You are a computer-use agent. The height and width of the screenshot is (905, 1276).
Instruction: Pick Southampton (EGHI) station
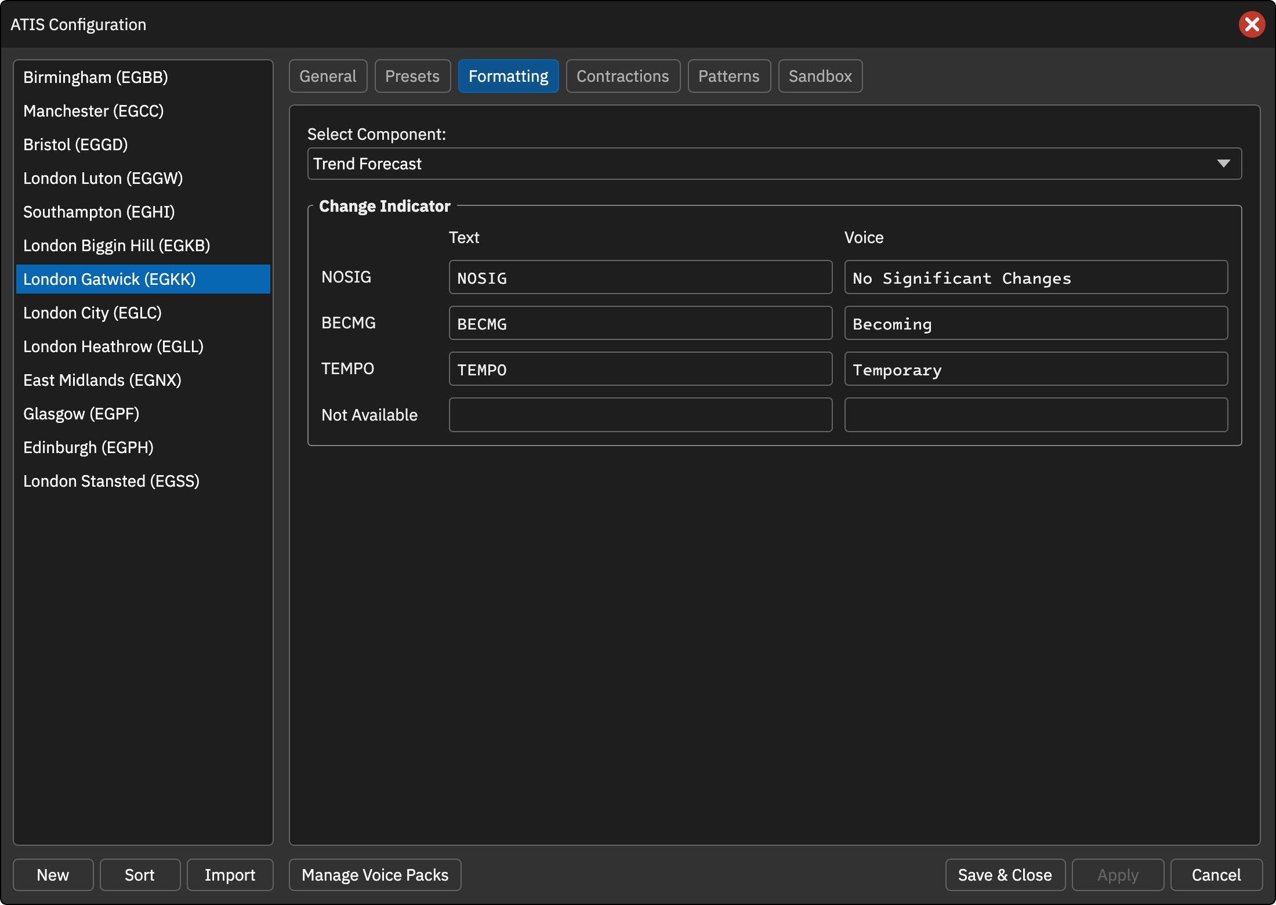(x=143, y=212)
